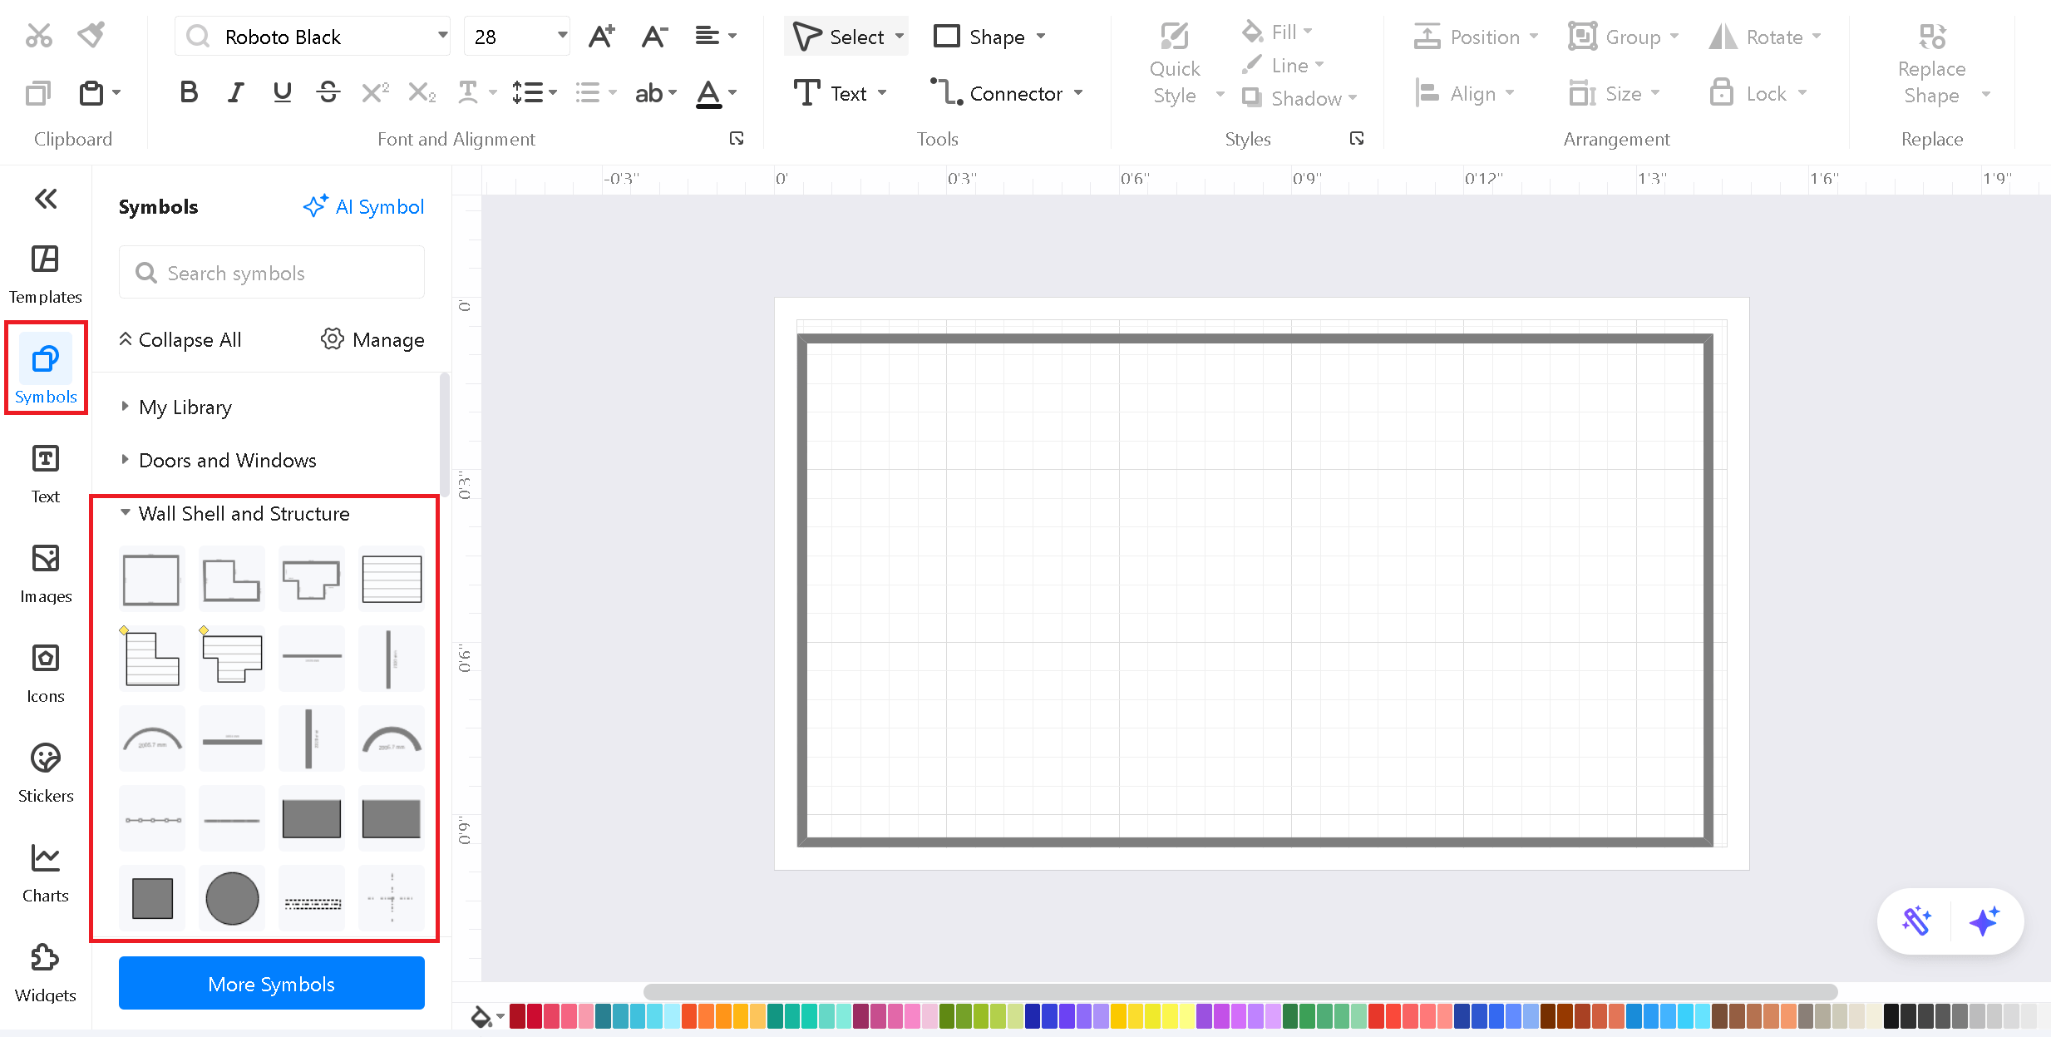The height and width of the screenshot is (1037, 2051).
Task: Open Styles dialog launcher
Action: pyautogui.click(x=1357, y=138)
